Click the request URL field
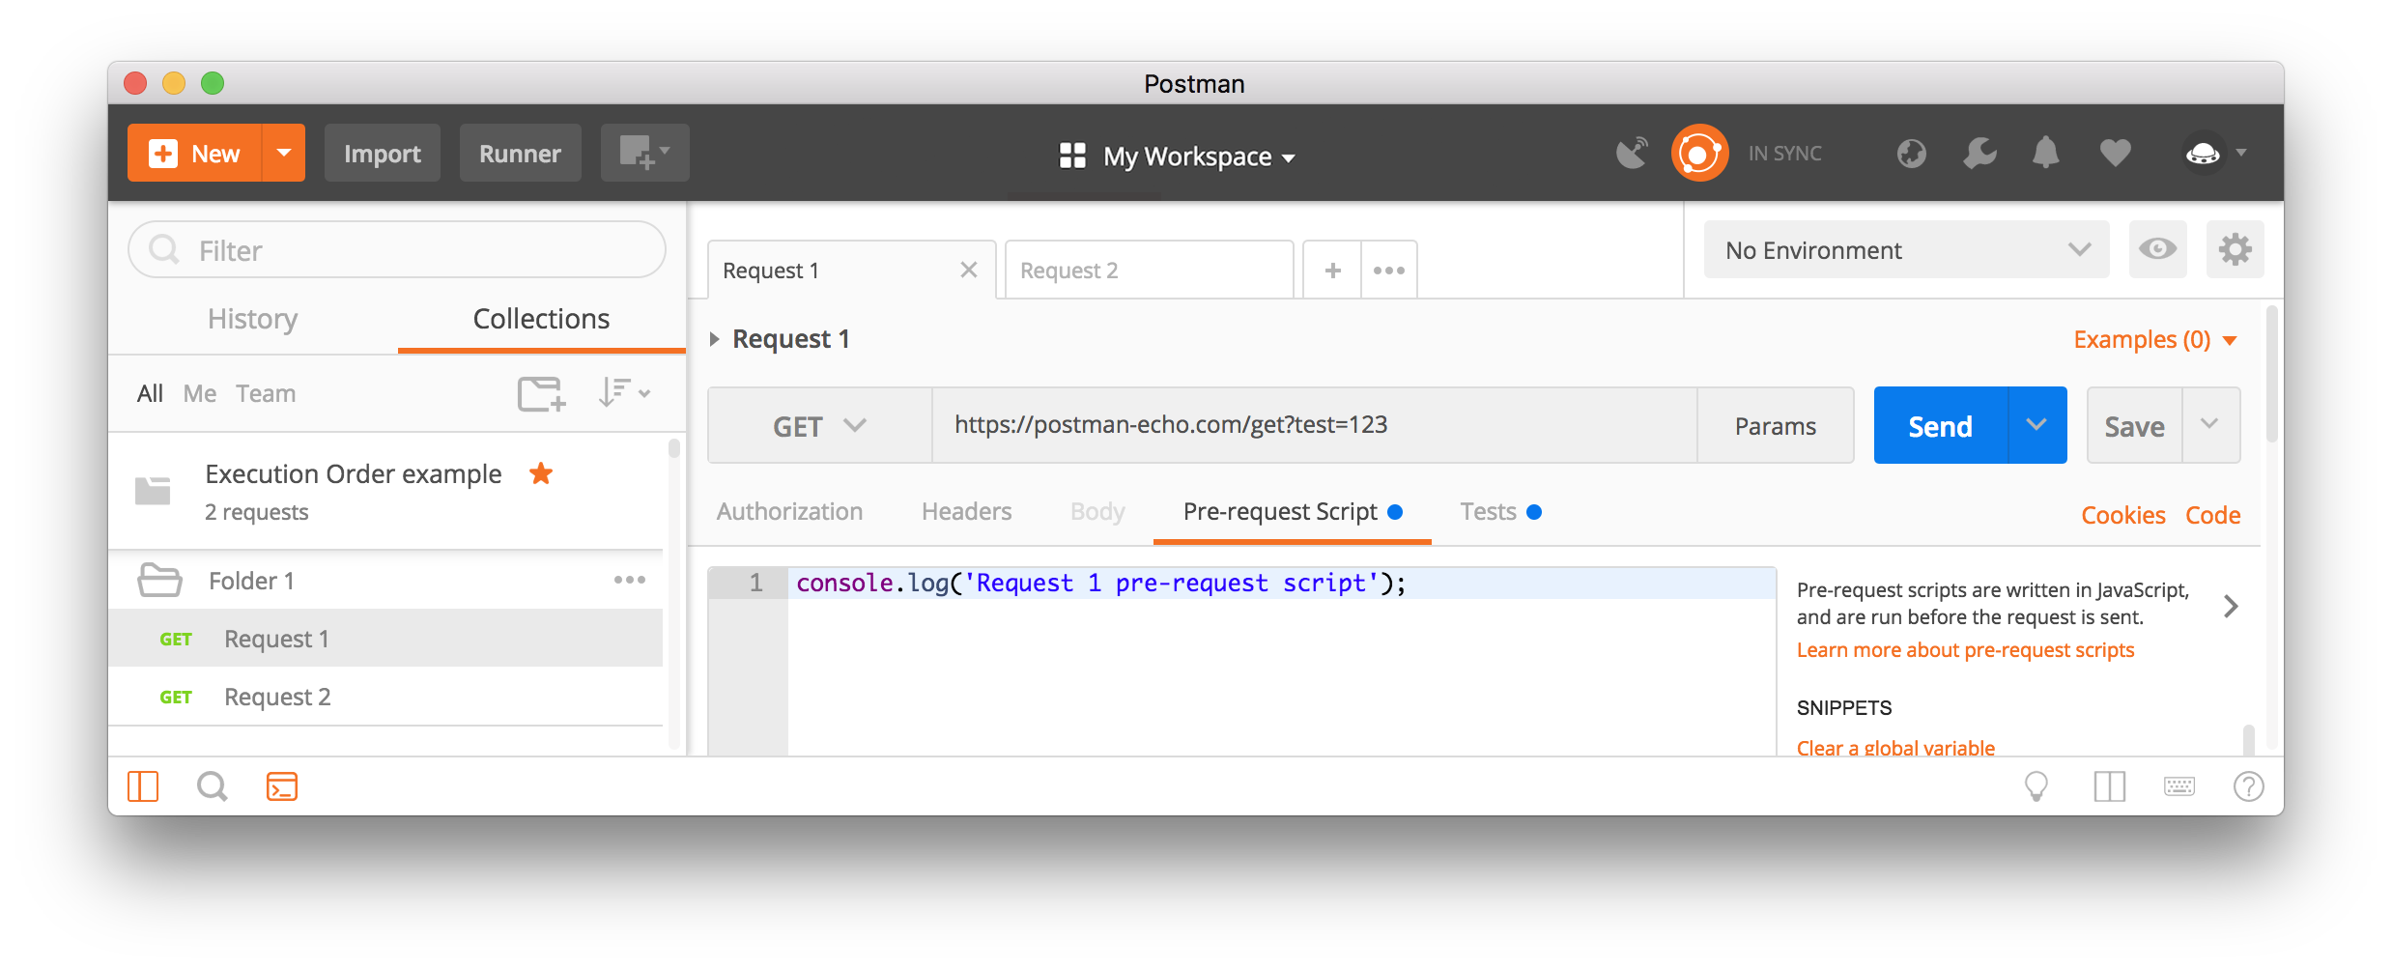2392x970 pixels. click(x=1314, y=425)
